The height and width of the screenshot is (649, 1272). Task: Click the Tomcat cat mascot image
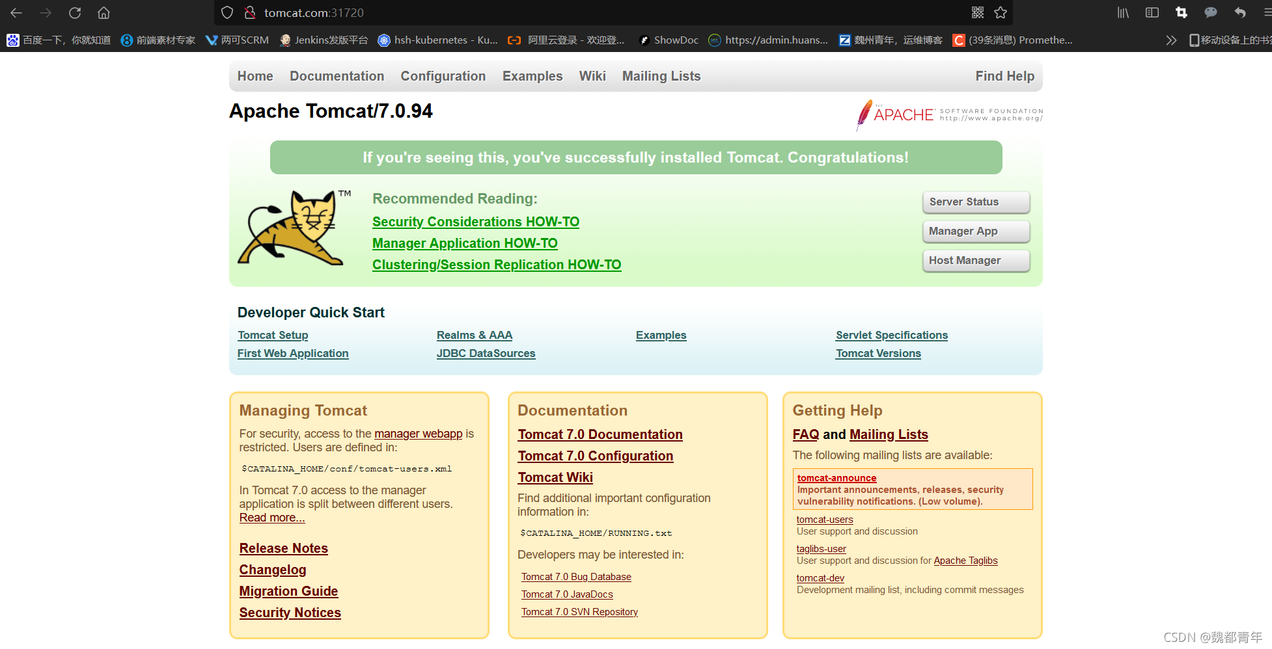[294, 228]
